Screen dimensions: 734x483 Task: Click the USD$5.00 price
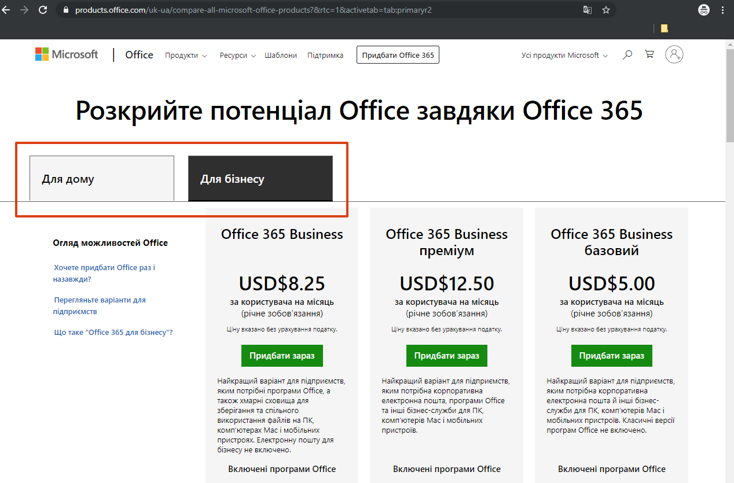click(612, 283)
